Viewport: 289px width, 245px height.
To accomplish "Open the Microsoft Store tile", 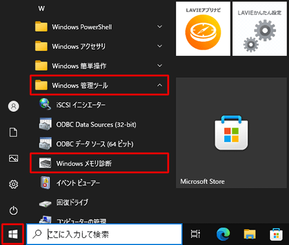I will [231, 133].
